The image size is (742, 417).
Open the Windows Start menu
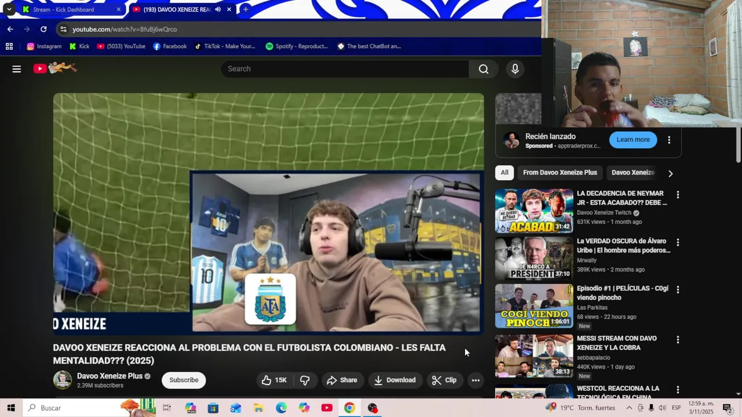pos(11,408)
